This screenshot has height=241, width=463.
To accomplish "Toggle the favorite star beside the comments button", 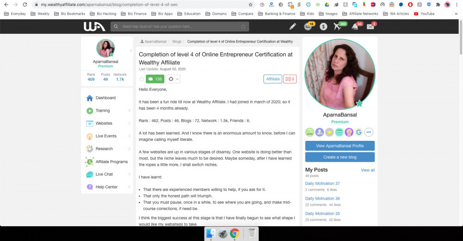I will 142,79.
